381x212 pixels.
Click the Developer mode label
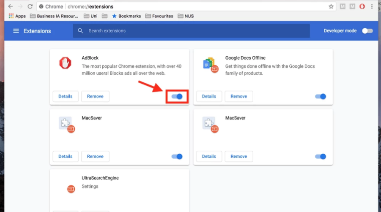tap(340, 31)
